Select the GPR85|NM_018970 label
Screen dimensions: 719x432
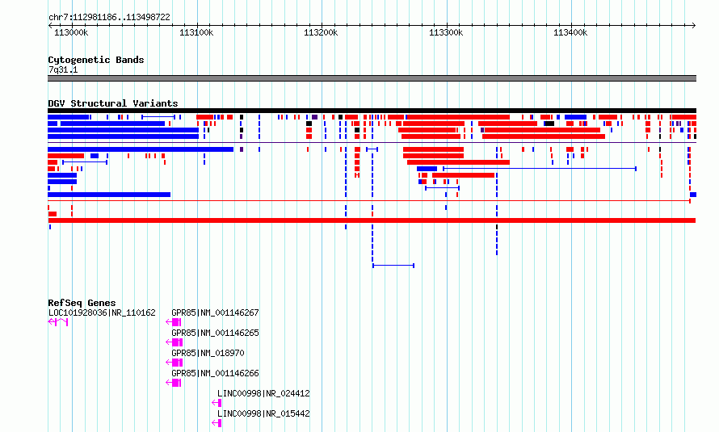click(x=208, y=353)
